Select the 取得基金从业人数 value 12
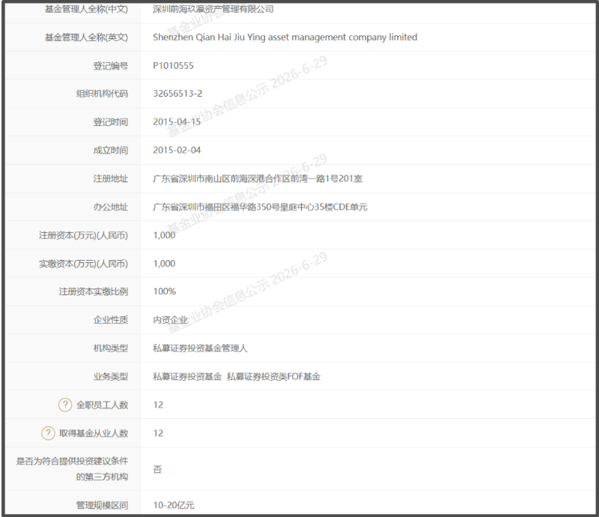This screenshot has height=517, width=599. tap(158, 433)
